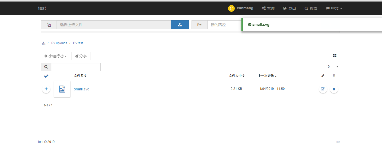This screenshot has width=382, height=144.
Task: Open the root sitemap breadcrumb icon
Action: [x=44, y=43]
